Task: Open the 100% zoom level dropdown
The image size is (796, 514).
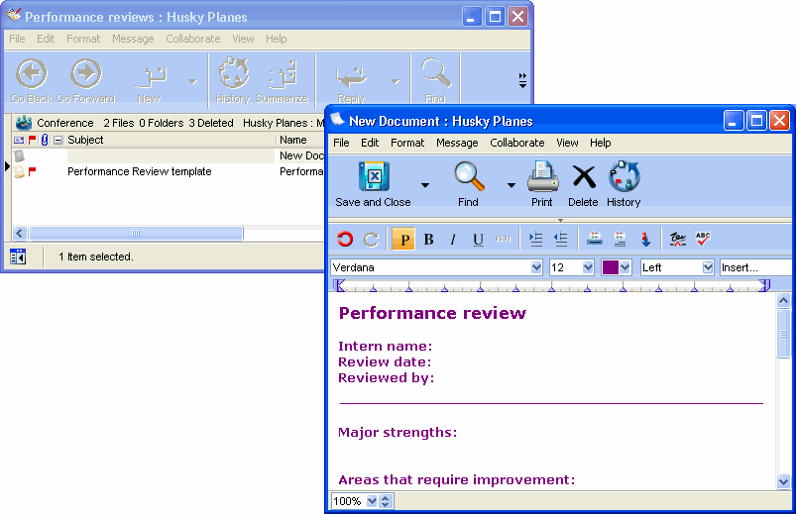Action: (x=372, y=501)
